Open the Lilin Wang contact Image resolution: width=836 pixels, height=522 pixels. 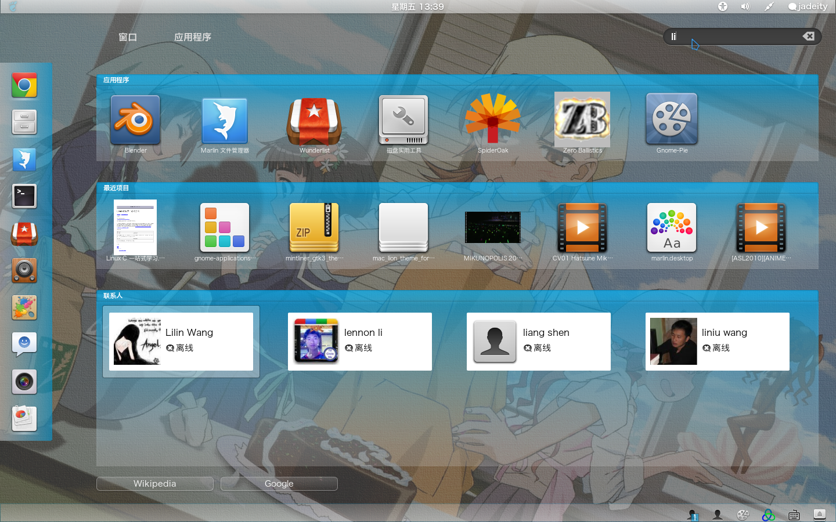[181, 342]
